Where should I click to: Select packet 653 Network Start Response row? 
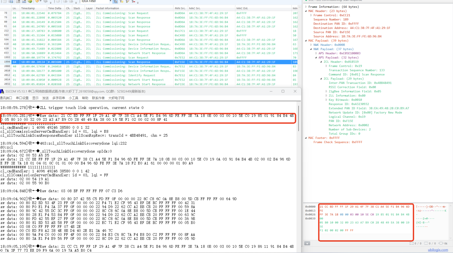click(149, 53)
